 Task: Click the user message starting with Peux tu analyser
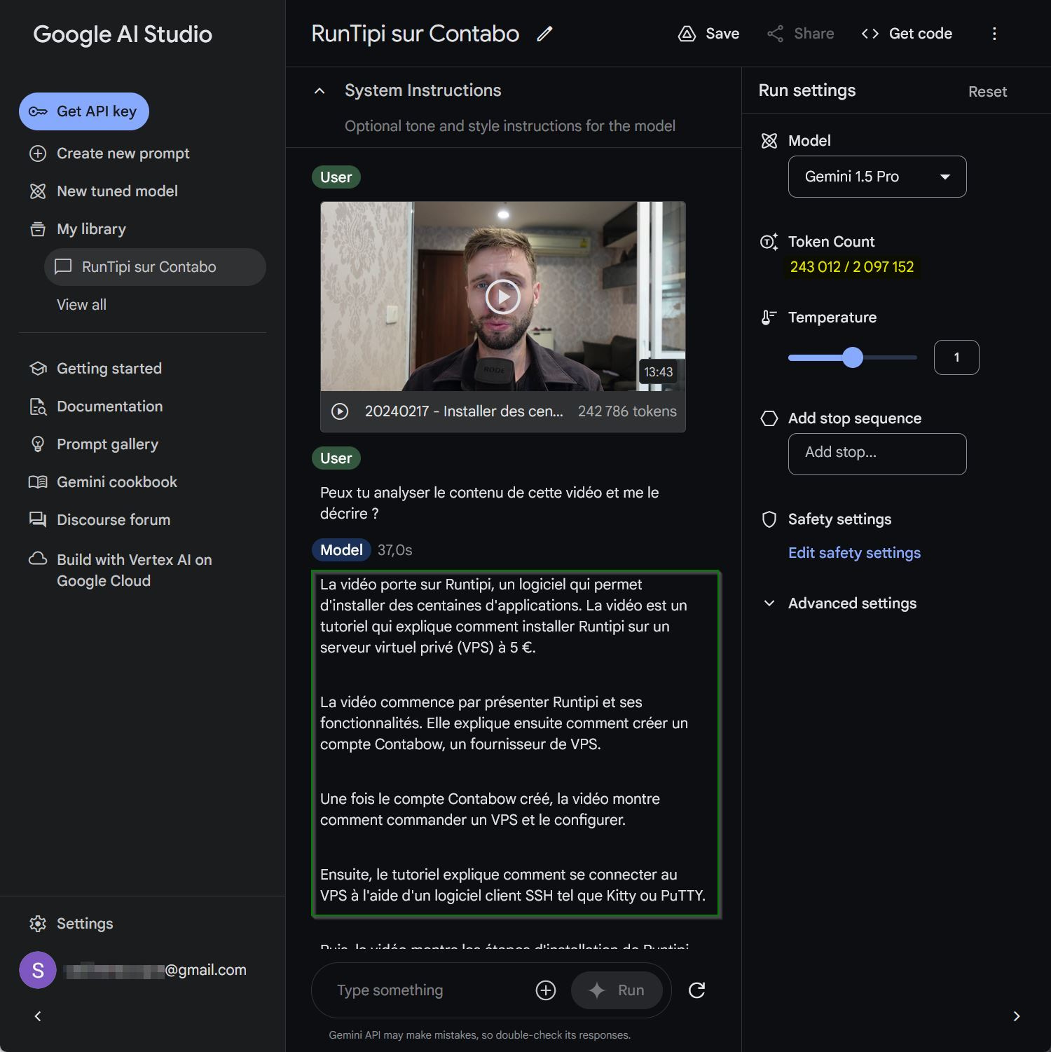(x=490, y=503)
